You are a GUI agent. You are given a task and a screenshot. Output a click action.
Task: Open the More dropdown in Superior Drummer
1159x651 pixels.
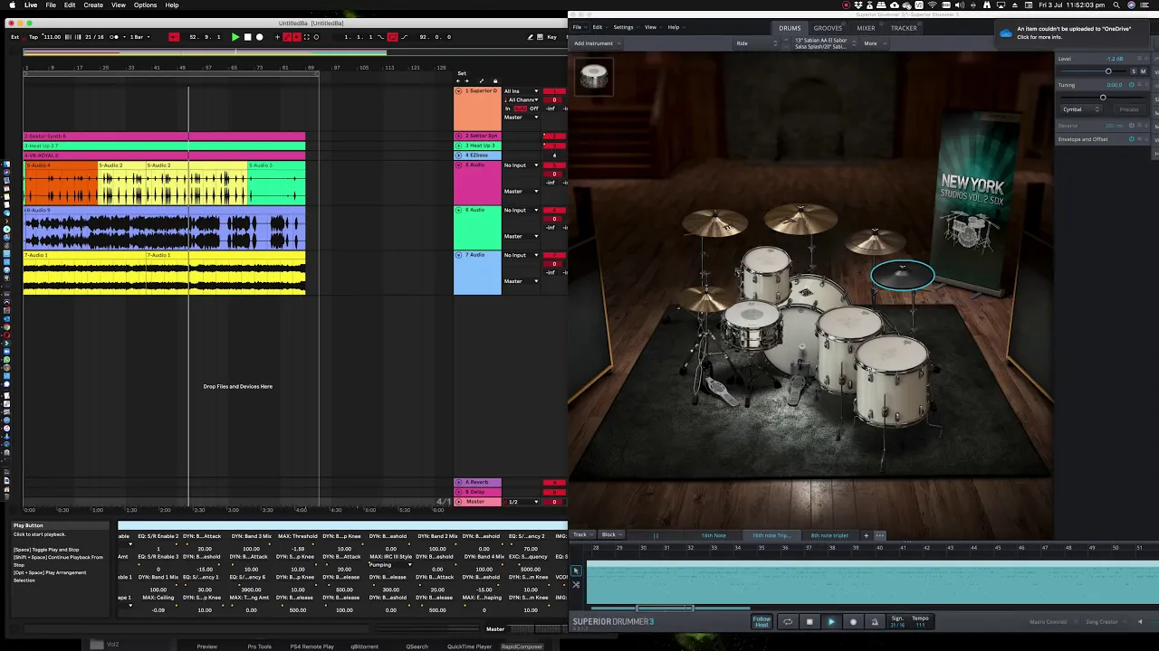[873, 43]
